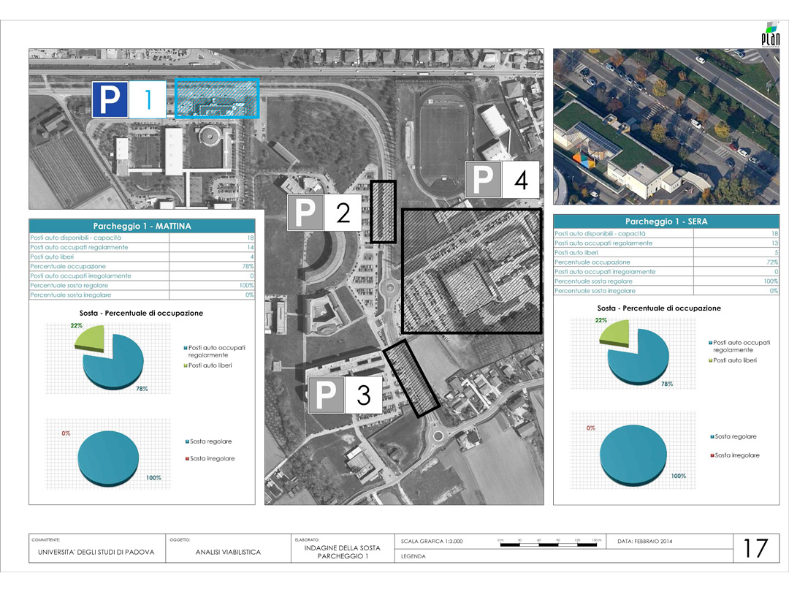Select the large hatched parking 4 area
Screen dimensions: 789x592
472,271
